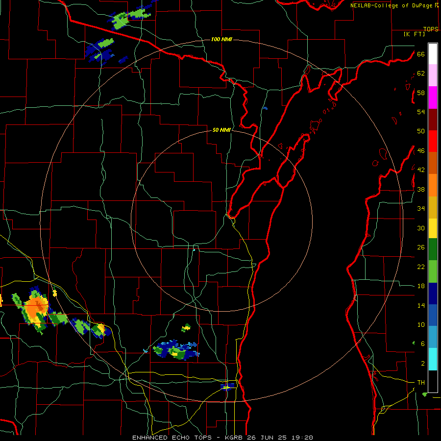Select the magenta legend color block
441x441 pixels.
point(433,98)
